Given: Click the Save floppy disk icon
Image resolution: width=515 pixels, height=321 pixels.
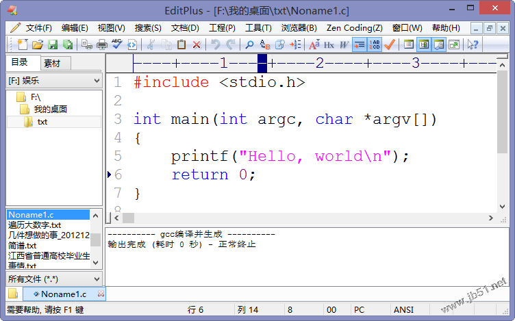Looking at the screenshot, I should pyautogui.click(x=53, y=44).
